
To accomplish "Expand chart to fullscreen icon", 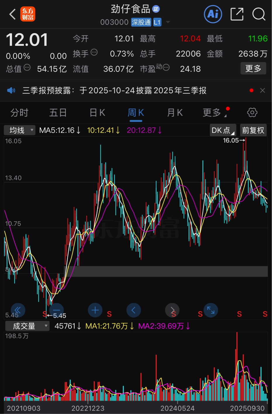I will pos(211,310).
